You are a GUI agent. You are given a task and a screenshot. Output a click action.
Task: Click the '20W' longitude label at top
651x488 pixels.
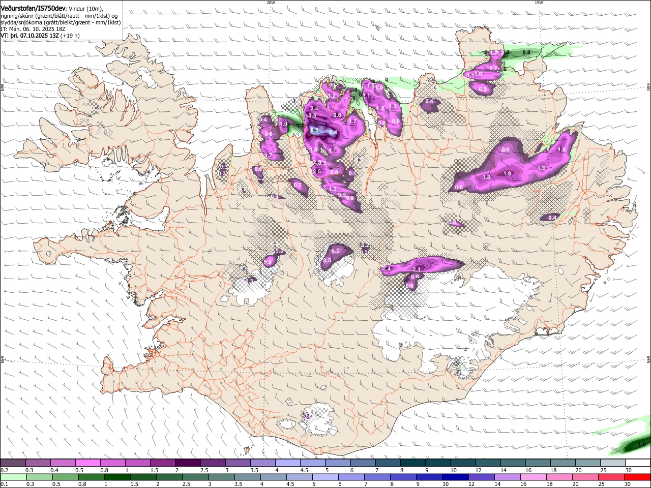[271, 3]
